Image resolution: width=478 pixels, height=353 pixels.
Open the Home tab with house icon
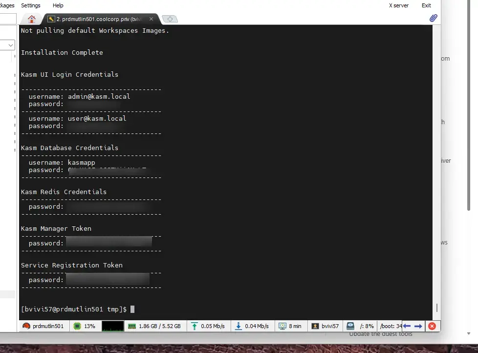coord(32,19)
